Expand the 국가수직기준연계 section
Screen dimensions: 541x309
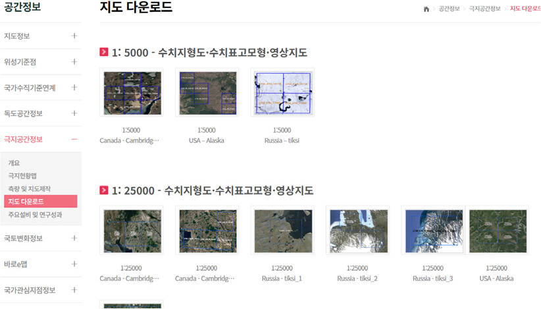pos(74,88)
